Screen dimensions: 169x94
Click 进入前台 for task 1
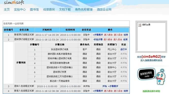108,35
